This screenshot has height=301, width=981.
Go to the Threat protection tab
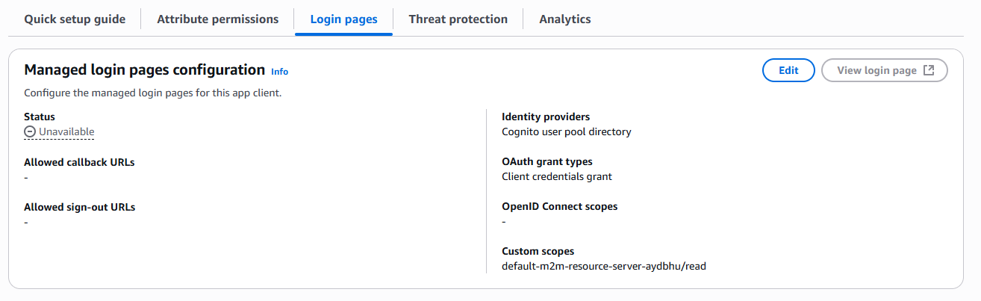pos(458,19)
